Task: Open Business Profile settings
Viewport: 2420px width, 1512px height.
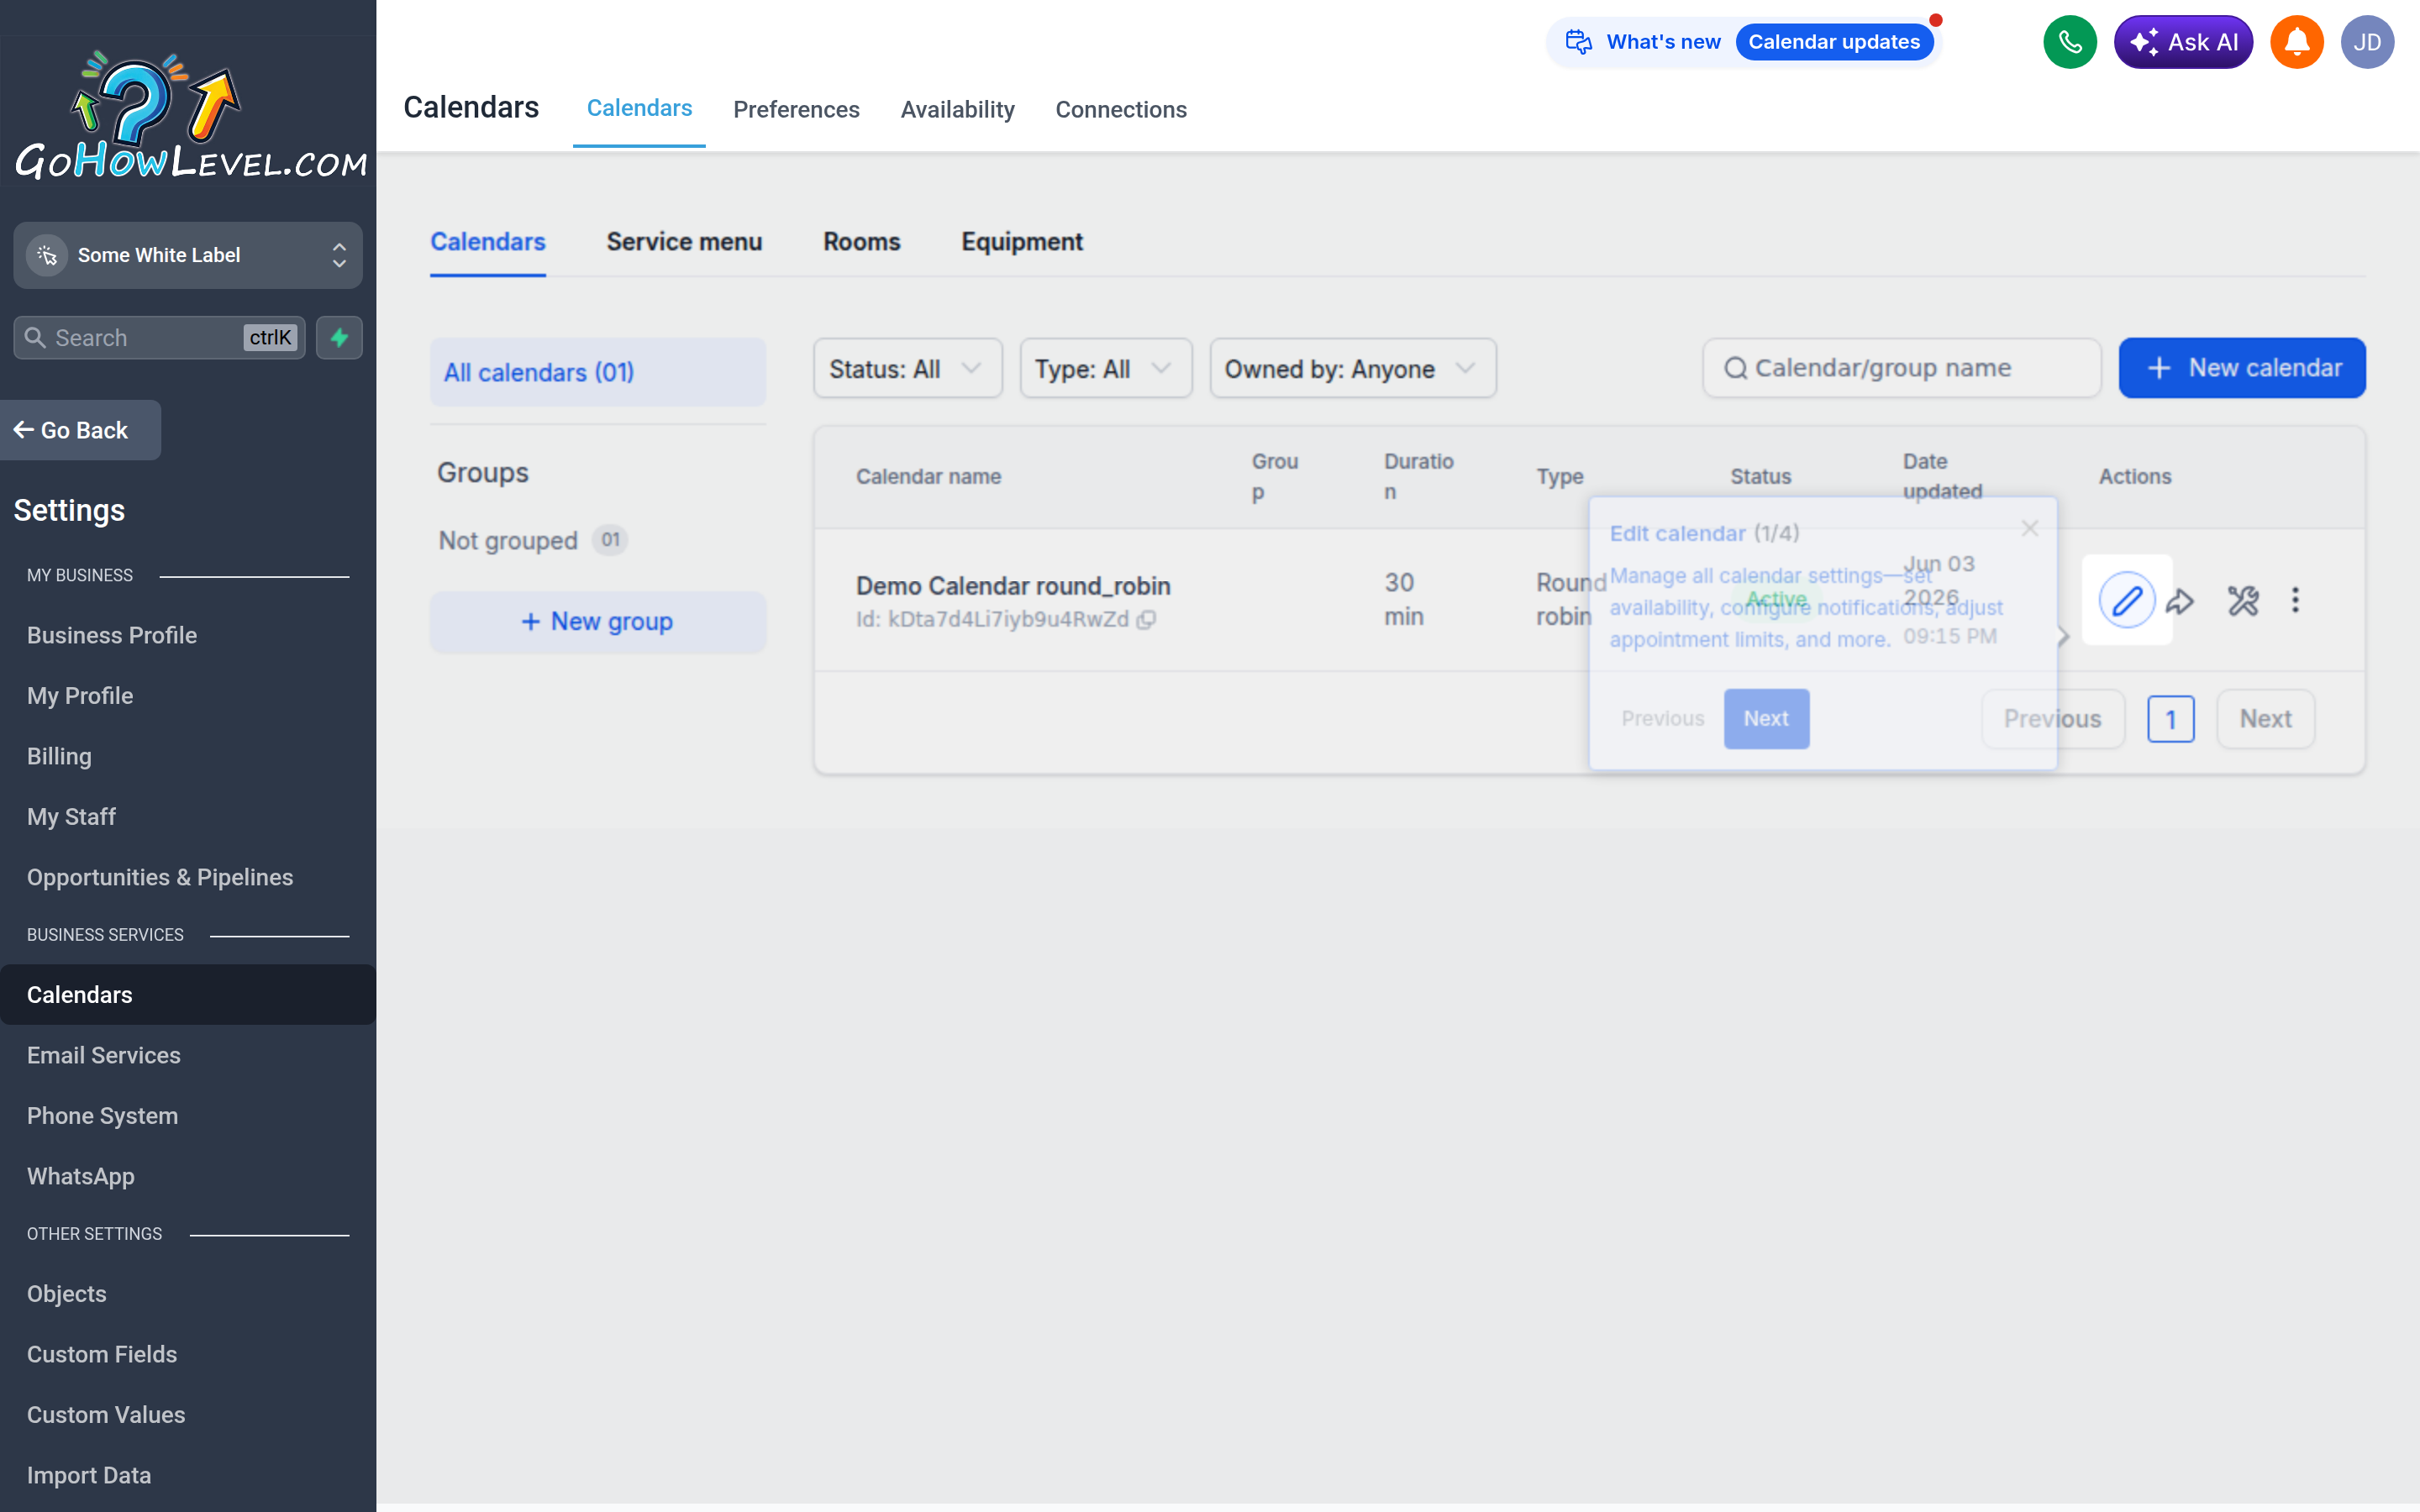Action: point(112,635)
